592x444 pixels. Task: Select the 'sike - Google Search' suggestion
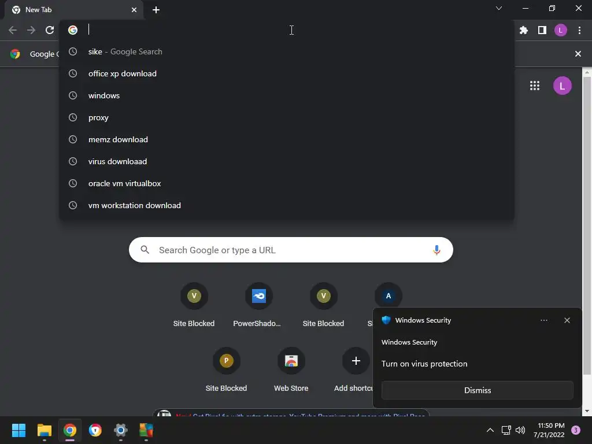[287, 51]
